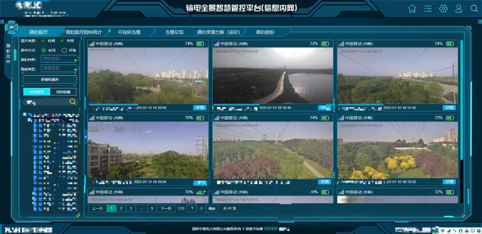Toggle the 内网 image source checkbox

click(x=43, y=41)
